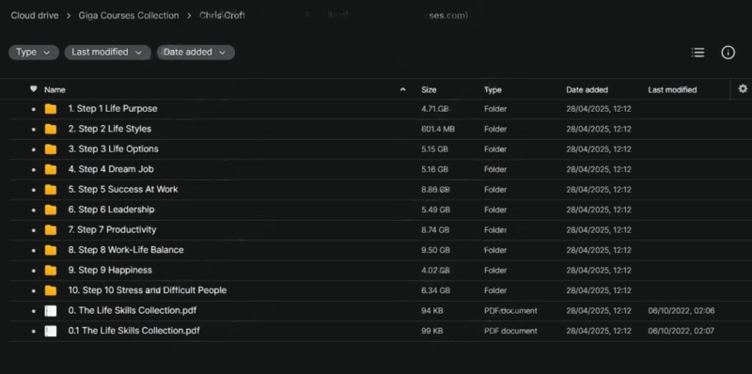The width and height of the screenshot is (752, 374).
Task: Toggle favourite dot for Step 9 Happiness
Action: [33, 271]
